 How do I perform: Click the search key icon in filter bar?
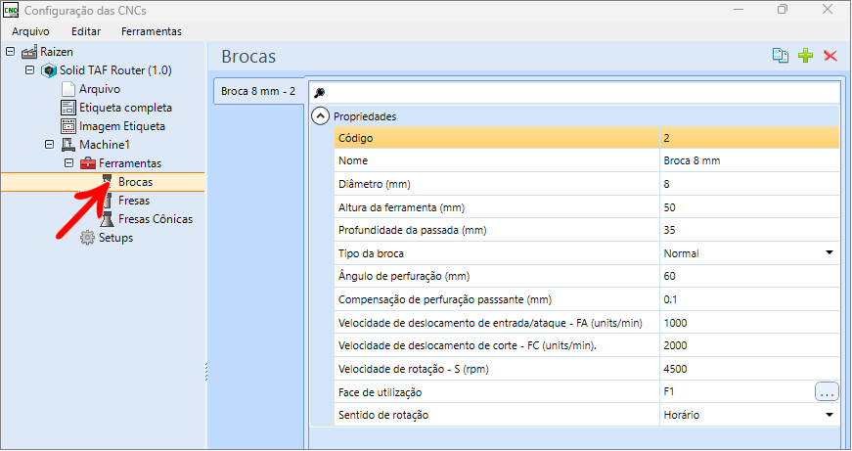[320, 93]
